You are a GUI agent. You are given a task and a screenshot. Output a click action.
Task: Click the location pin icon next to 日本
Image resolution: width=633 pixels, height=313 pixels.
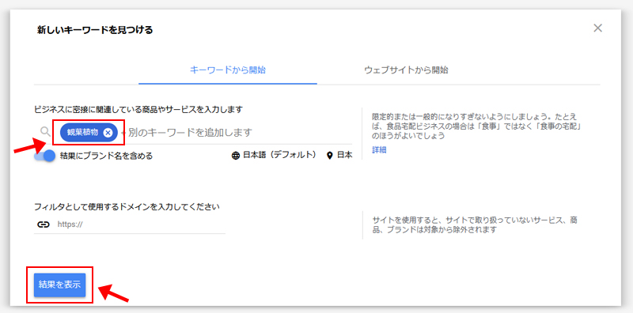tap(330, 156)
